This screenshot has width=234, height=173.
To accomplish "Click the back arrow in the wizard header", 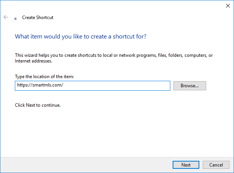I will [6, 18].
